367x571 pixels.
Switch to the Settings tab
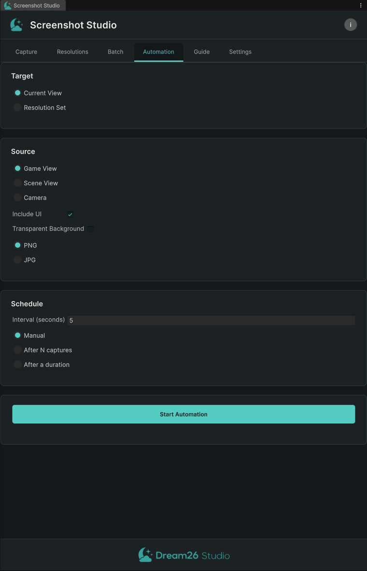[240, 52]
